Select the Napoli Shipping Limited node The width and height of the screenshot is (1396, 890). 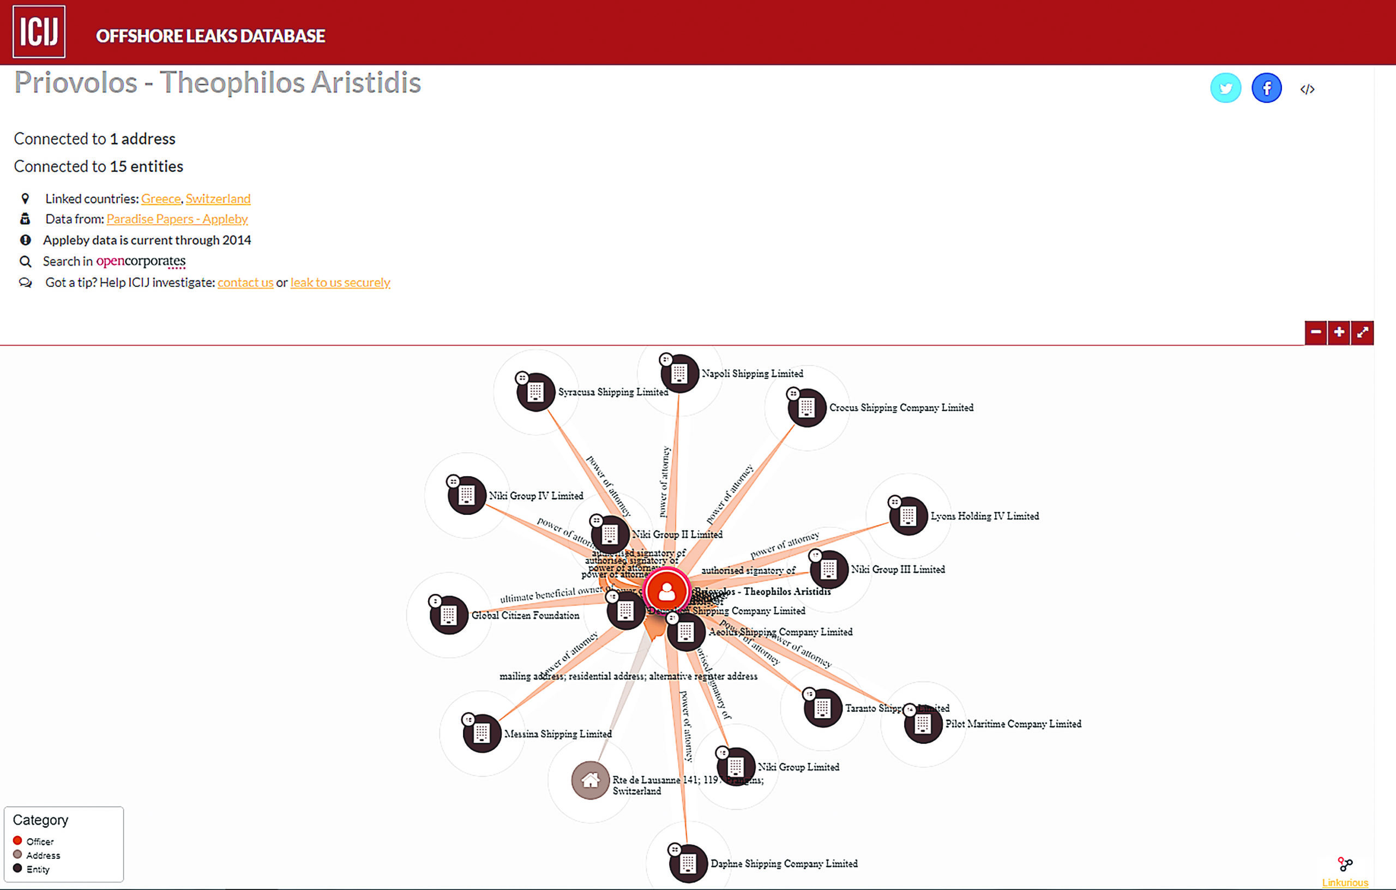pos(679,374)
